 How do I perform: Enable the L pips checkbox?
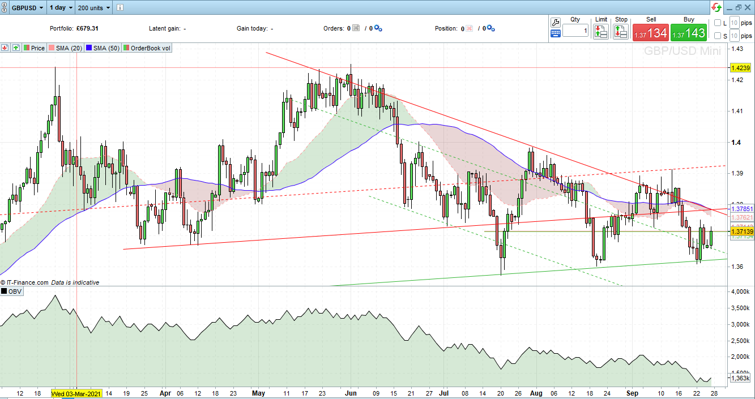coord(718,23)
